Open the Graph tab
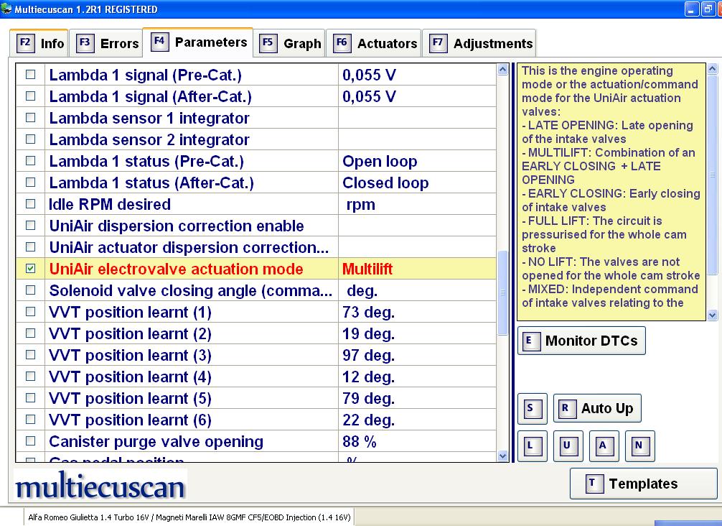722x526 pixels. 290,43
